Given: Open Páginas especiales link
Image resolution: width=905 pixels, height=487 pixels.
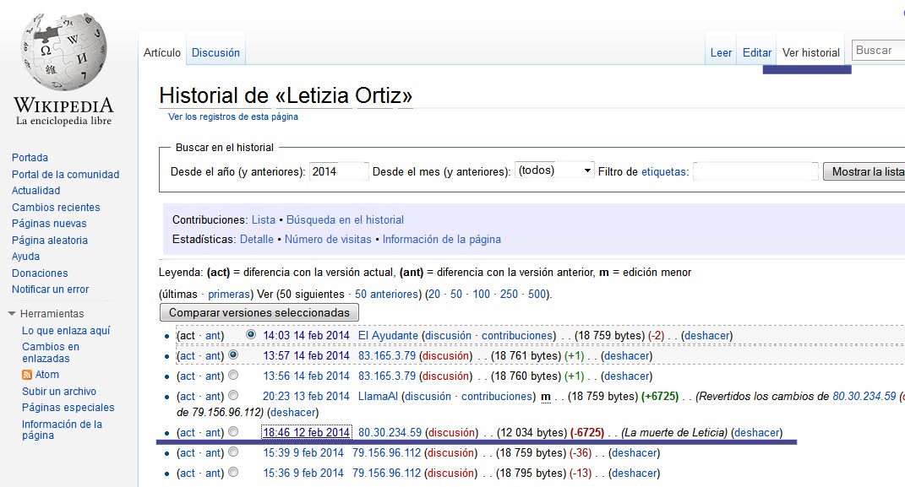Looking at the screenshot, I should 68,407.
